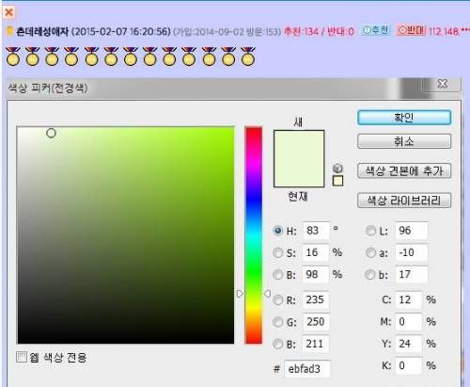Click the right hue slider arrow handle
Screen dimensions: 470x387
click(267, 294)
